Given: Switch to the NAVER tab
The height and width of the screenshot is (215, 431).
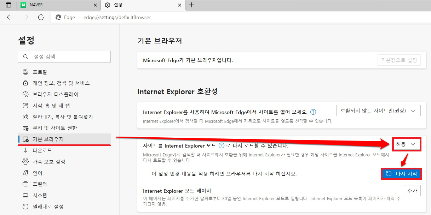Looking at the screenshot, I should click(58, 5).
